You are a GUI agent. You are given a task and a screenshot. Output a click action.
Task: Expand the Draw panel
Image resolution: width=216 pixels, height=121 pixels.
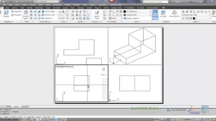(x=64, y=22)
